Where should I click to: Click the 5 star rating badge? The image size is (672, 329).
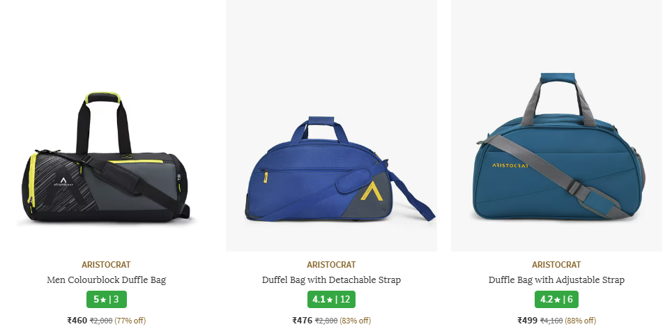click(106, 300)
